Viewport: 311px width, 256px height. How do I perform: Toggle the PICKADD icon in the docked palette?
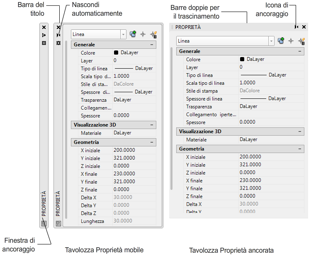pyautogui.click(x=281, y=41)
